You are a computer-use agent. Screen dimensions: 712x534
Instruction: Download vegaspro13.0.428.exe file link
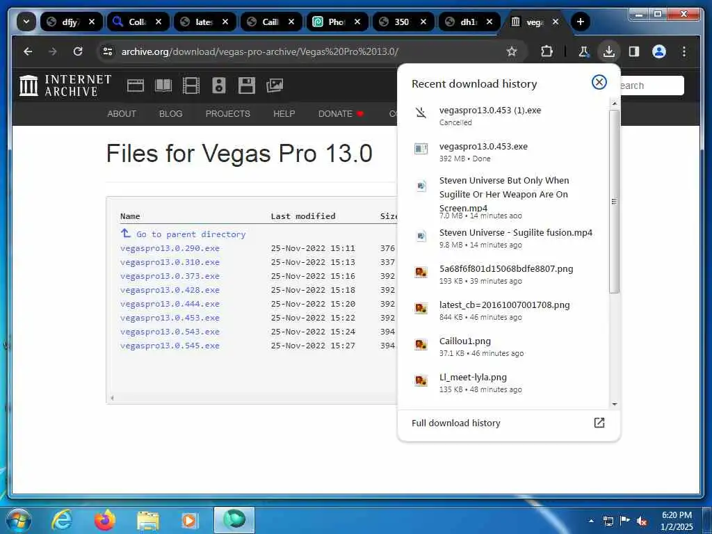170,290
